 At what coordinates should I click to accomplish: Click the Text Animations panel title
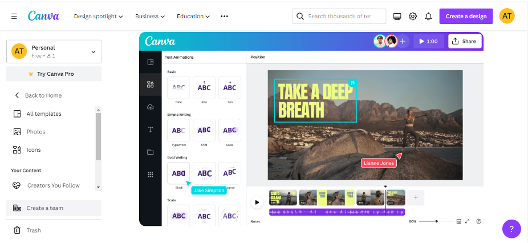pyautogui.click(x=179, y=57)
